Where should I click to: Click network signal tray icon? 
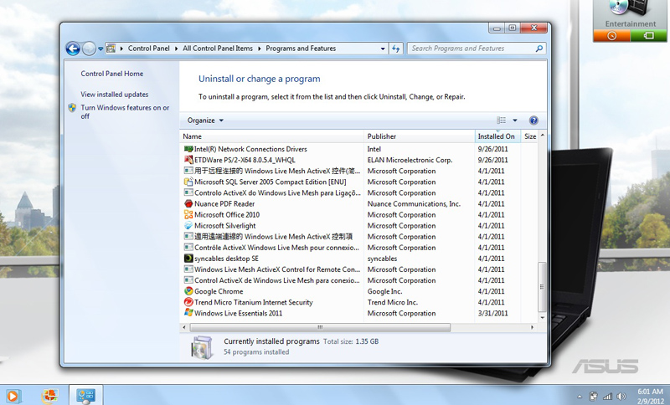(607, 397)
